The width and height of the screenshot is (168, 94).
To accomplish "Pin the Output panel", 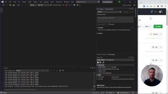I will [x=92, y=68].
